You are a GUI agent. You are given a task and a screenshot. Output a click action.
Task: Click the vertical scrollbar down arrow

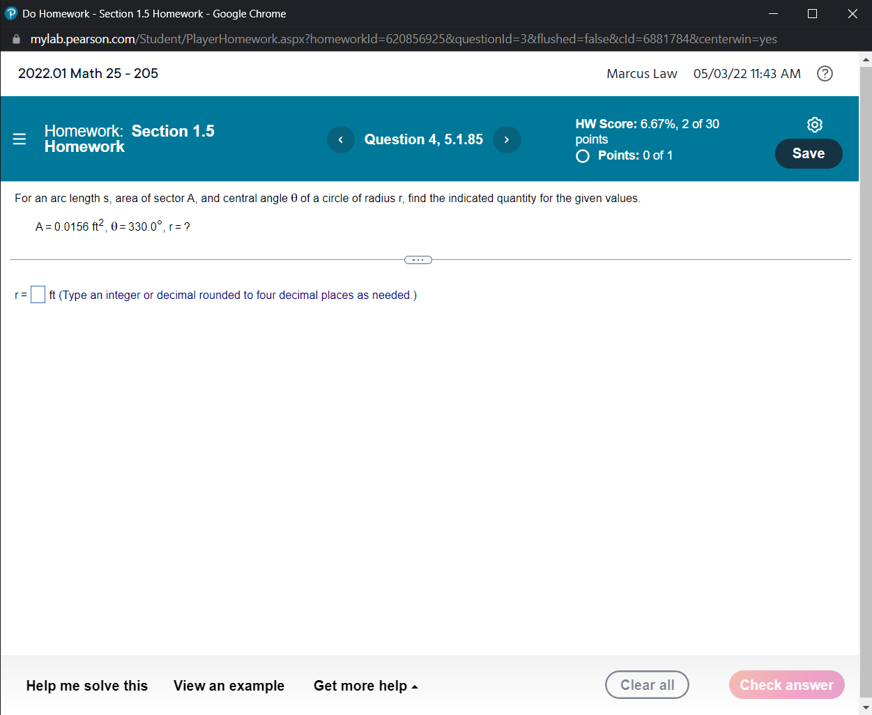point(866,708)
